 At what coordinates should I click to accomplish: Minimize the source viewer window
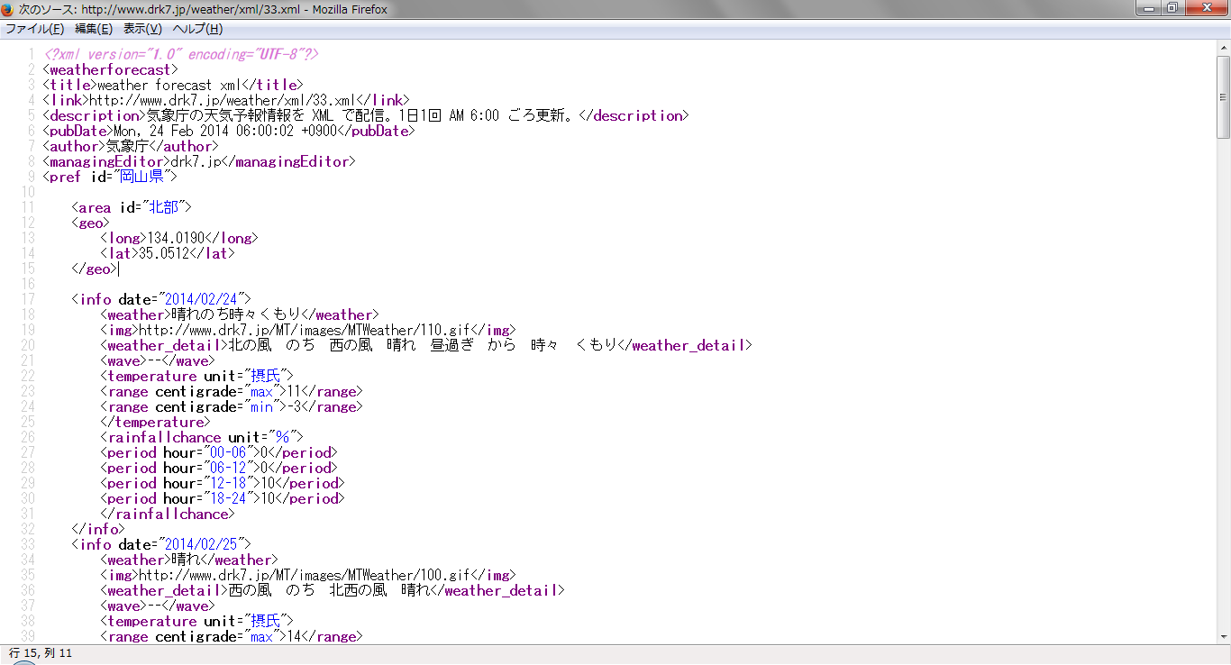click(x=1146, y=9)
